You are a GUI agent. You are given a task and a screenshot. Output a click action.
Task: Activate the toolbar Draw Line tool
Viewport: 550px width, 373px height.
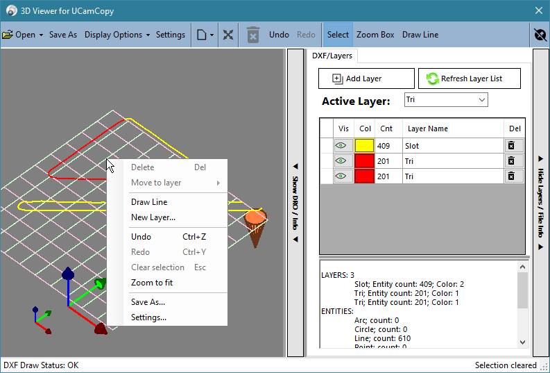pyautogui.click(x=420, y=35)
